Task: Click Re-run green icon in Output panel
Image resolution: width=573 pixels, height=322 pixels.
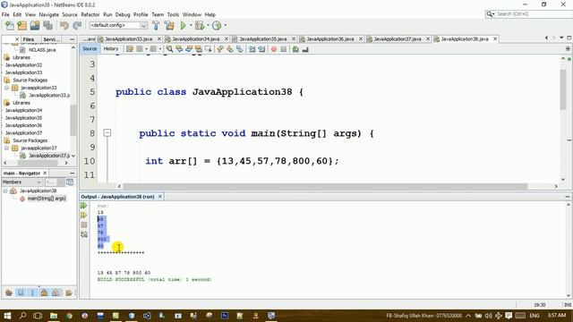Action: point(83,206)
